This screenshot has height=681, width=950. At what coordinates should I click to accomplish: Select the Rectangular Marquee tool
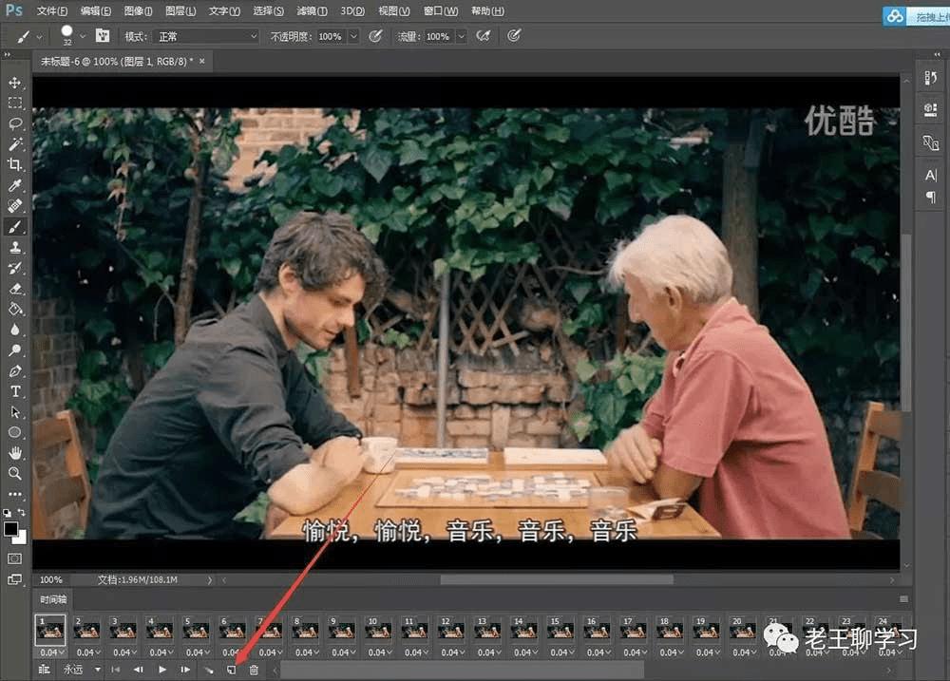pyautogui.click(x=15, y=103)
